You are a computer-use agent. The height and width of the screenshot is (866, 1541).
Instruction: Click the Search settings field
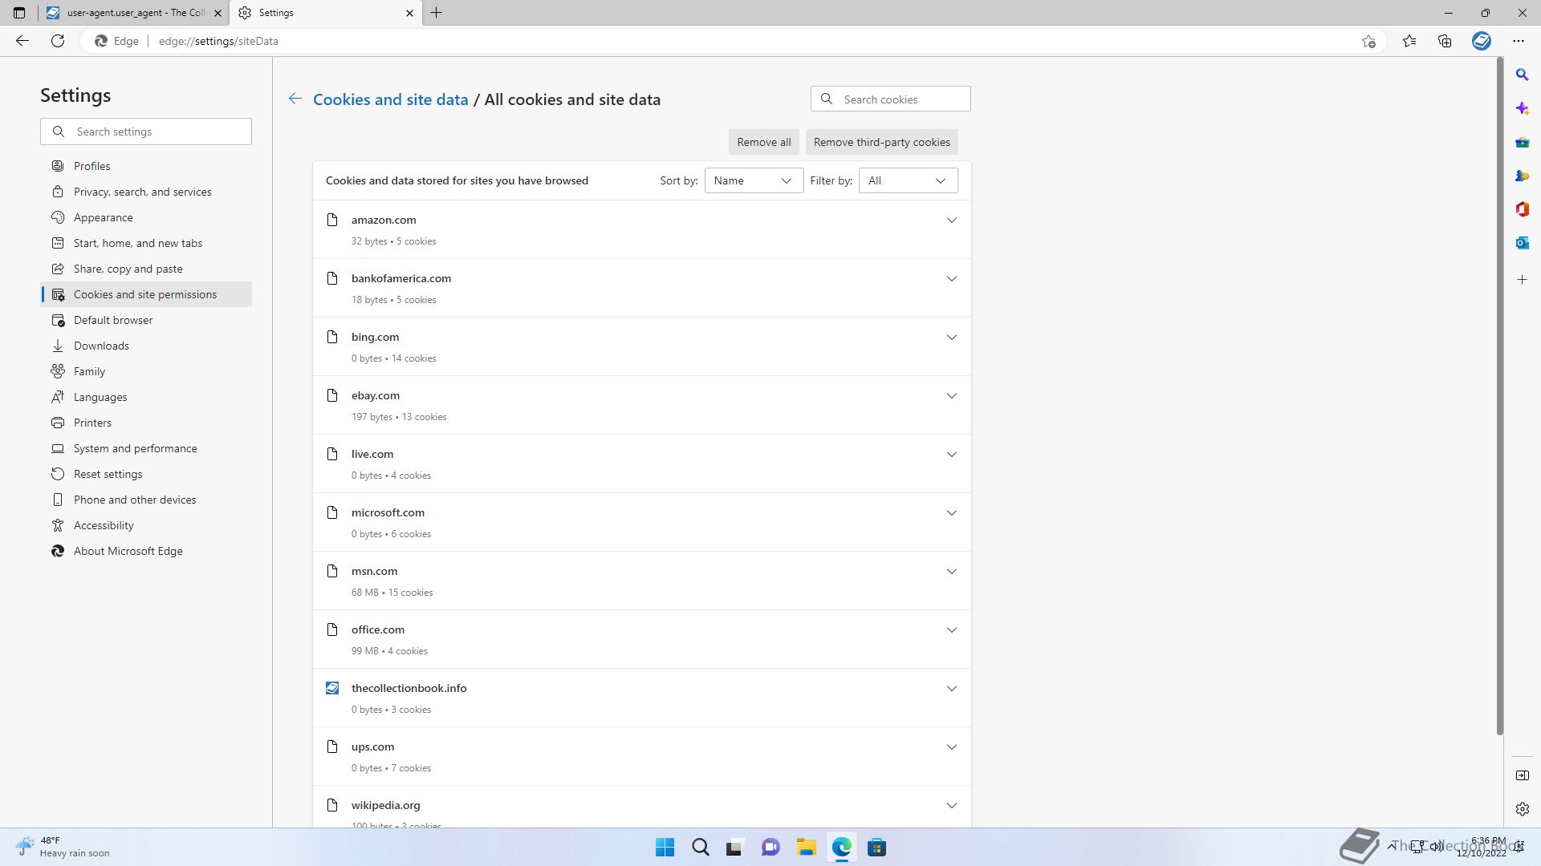click(x=146, y=132)
